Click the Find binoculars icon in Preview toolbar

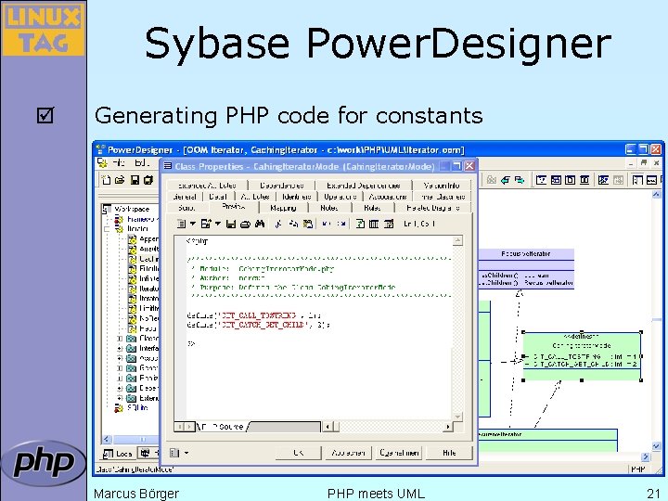click(x=260, y=225)
